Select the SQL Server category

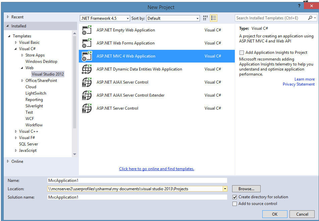29,144
